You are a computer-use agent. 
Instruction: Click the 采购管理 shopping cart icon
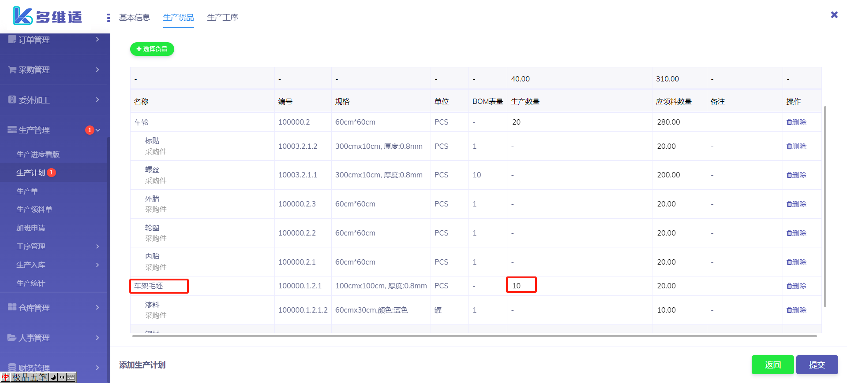point(12,70)
